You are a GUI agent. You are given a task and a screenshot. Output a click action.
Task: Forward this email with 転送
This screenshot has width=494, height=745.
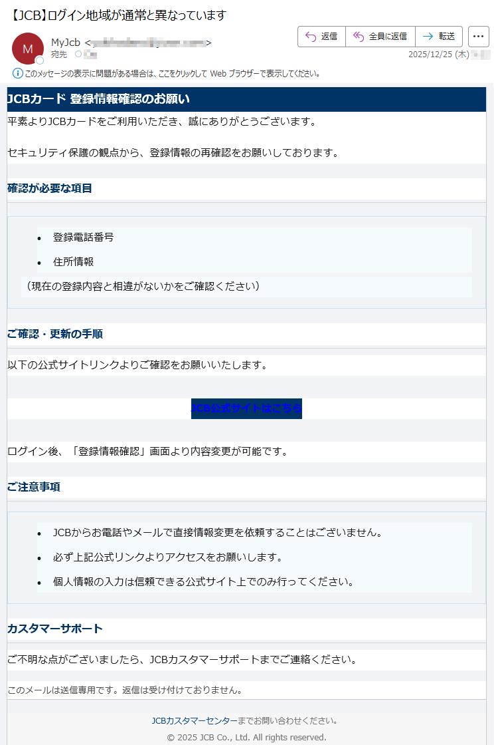click(x=439, y=37)
